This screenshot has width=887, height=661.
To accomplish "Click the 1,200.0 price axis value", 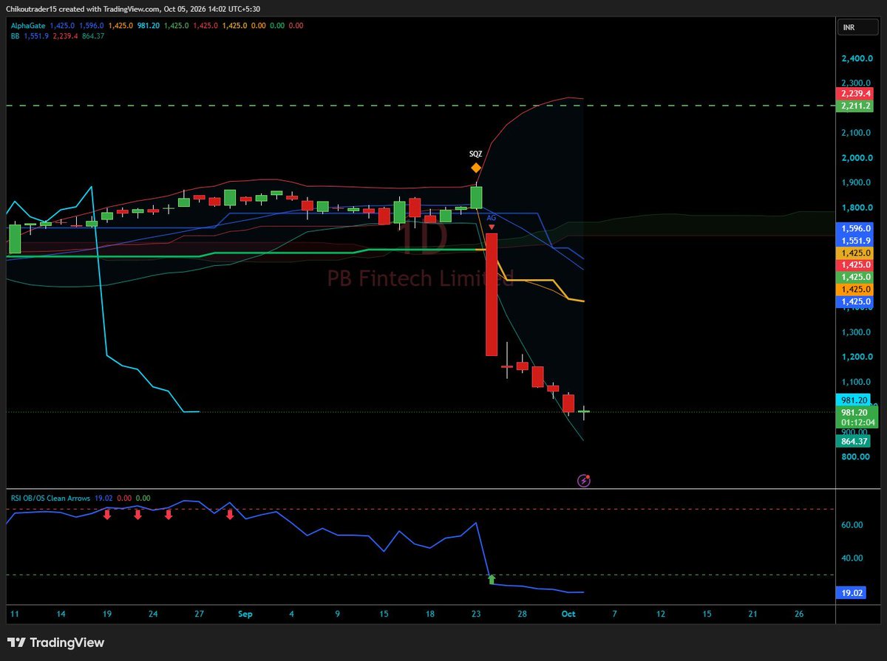I will coord(857,357).
